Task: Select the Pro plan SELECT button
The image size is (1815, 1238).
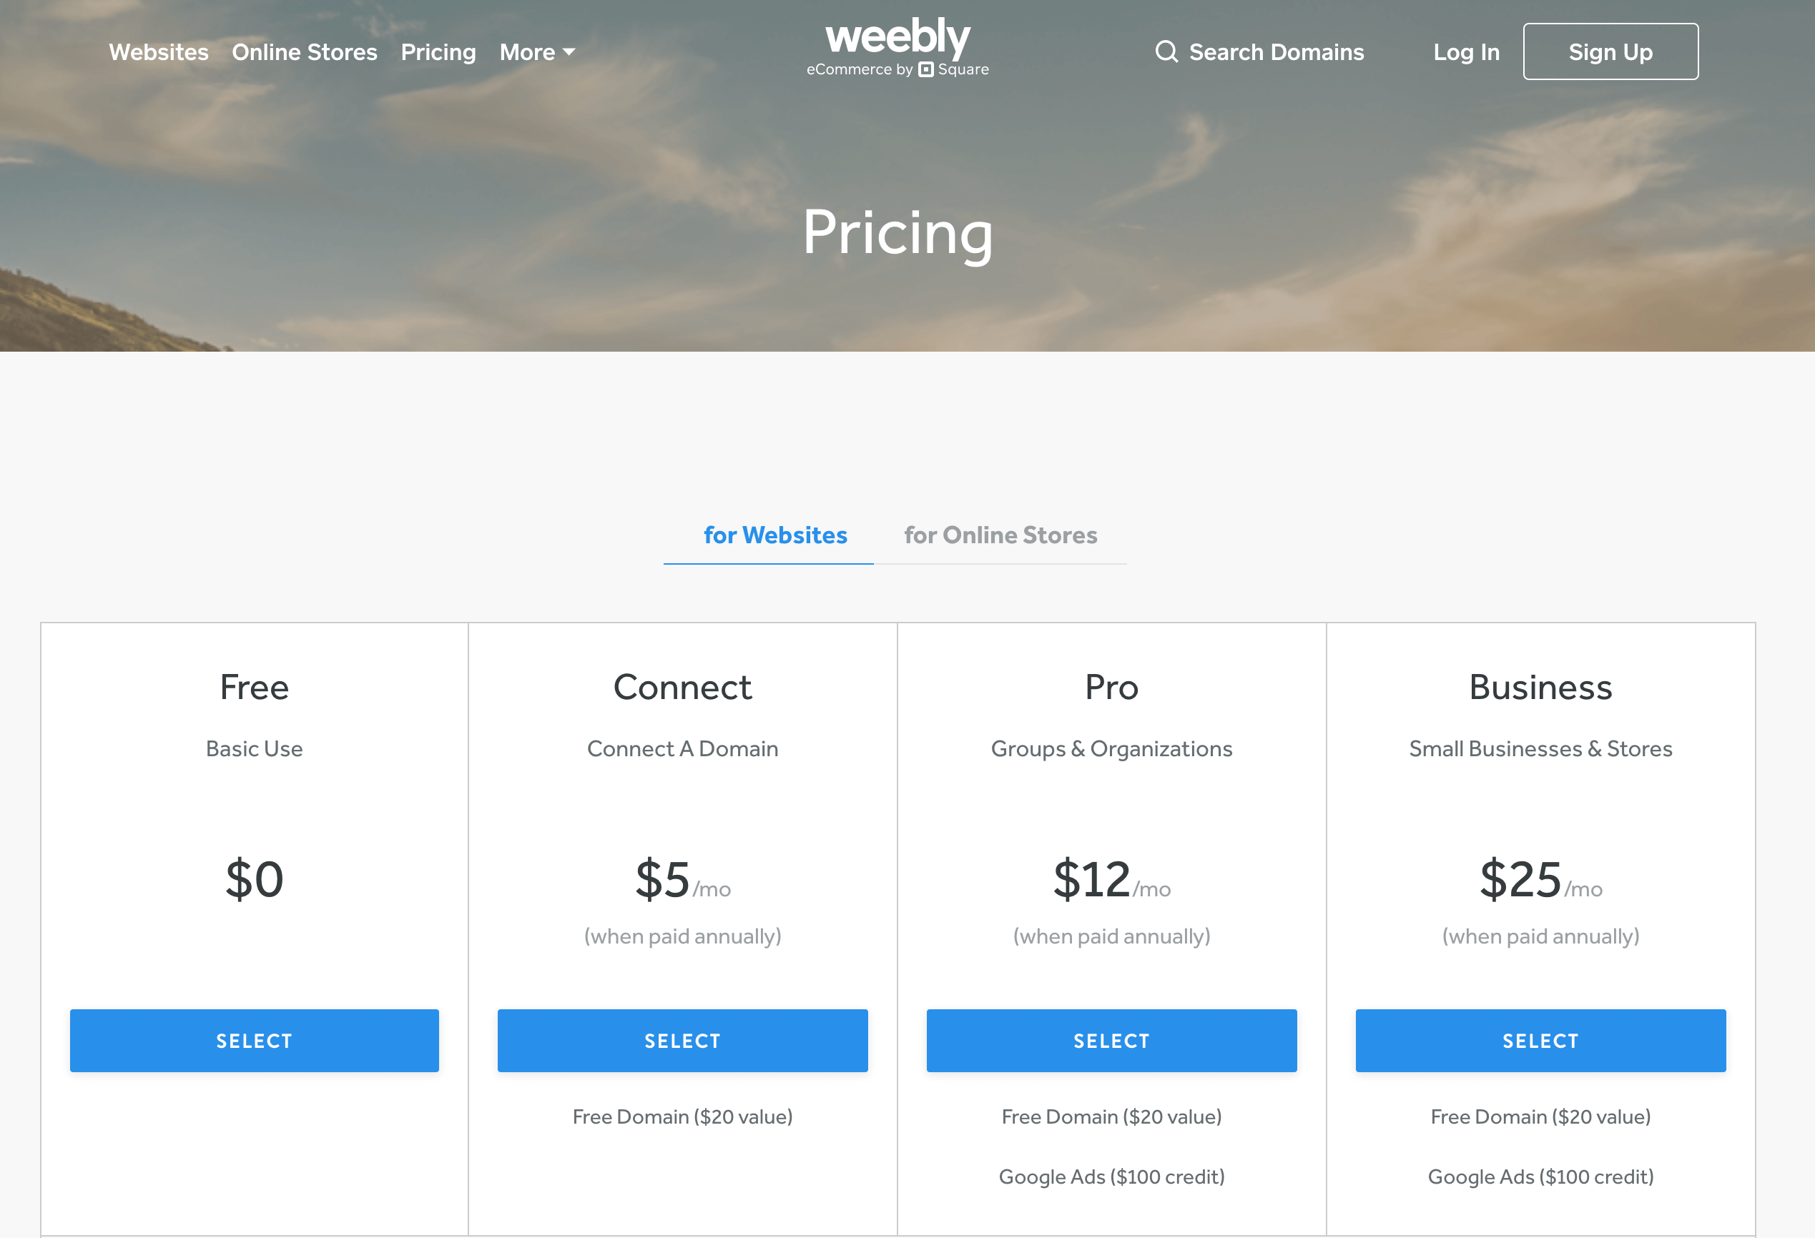Action: [x=1111, y=1039]
